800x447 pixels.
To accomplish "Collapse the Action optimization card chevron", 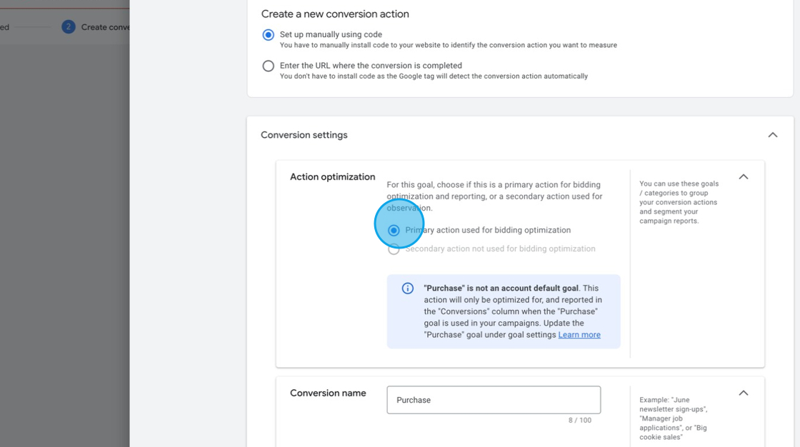I will click(x=743, y=177).
